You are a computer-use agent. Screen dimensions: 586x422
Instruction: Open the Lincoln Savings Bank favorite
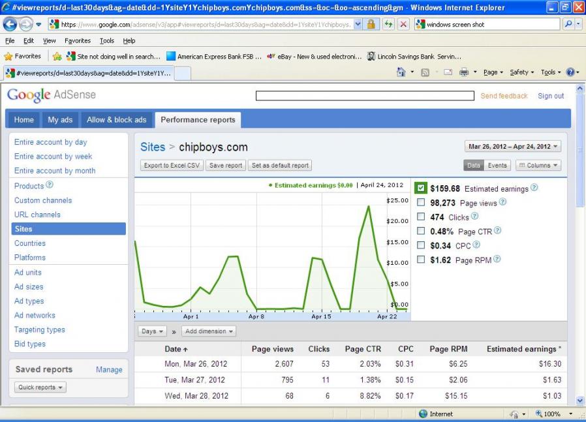(x=414, y=56)
